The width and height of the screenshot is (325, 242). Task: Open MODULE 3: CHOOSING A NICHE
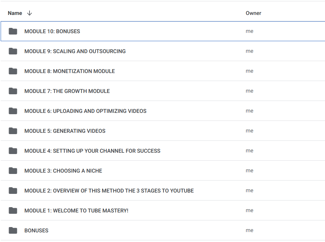coord(63,171)
